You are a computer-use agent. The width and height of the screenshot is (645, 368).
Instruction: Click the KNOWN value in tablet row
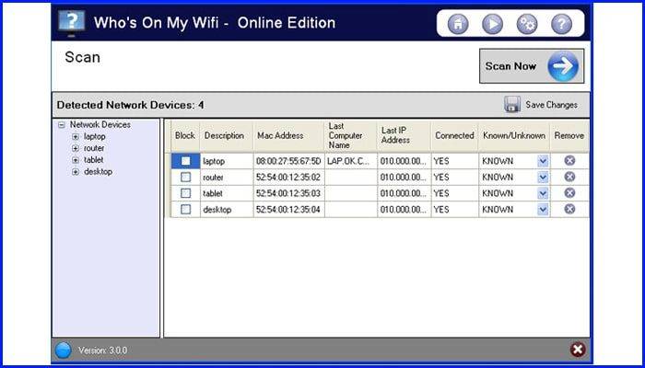[498, 193]
